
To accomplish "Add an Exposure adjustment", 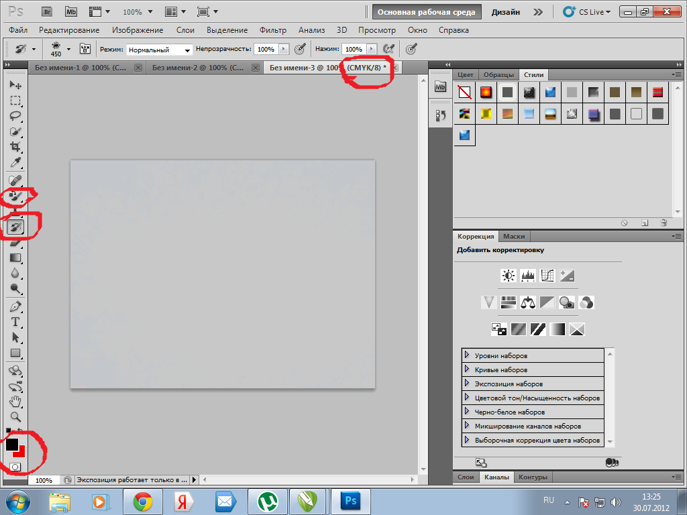I will point(567,276).
